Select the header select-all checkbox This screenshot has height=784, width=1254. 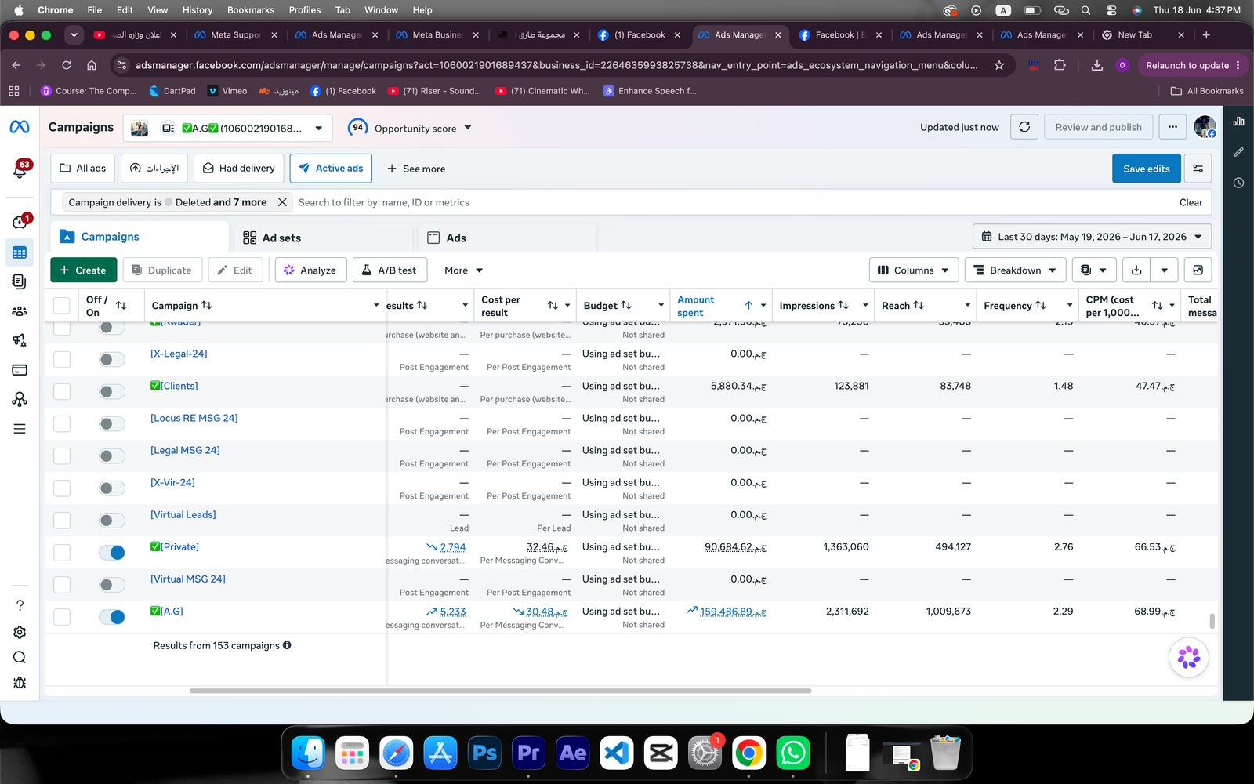pos(62,306)
